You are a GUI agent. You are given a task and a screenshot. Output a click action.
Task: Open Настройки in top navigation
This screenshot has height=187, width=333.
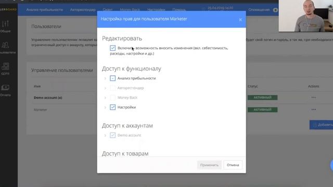click(156, 10)
